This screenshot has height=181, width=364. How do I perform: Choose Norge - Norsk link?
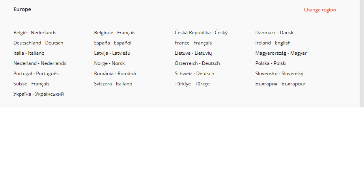(x=109, y=63)
